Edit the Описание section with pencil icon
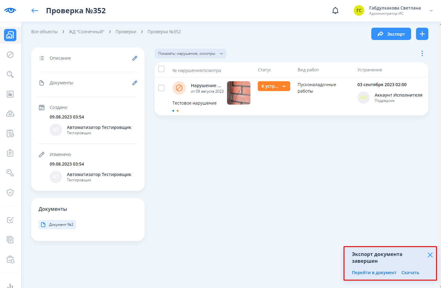The image size is (441, 288). coord(135,58)
